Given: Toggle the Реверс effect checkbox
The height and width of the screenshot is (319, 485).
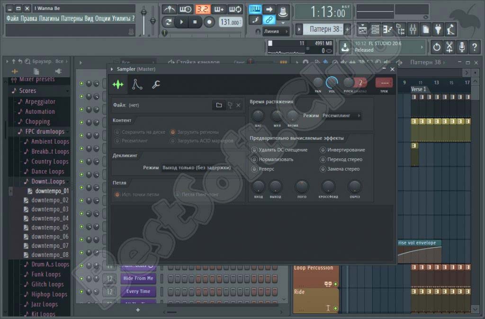Looking at the screenshot, I should pyautogui.click(x=255, y=169).
